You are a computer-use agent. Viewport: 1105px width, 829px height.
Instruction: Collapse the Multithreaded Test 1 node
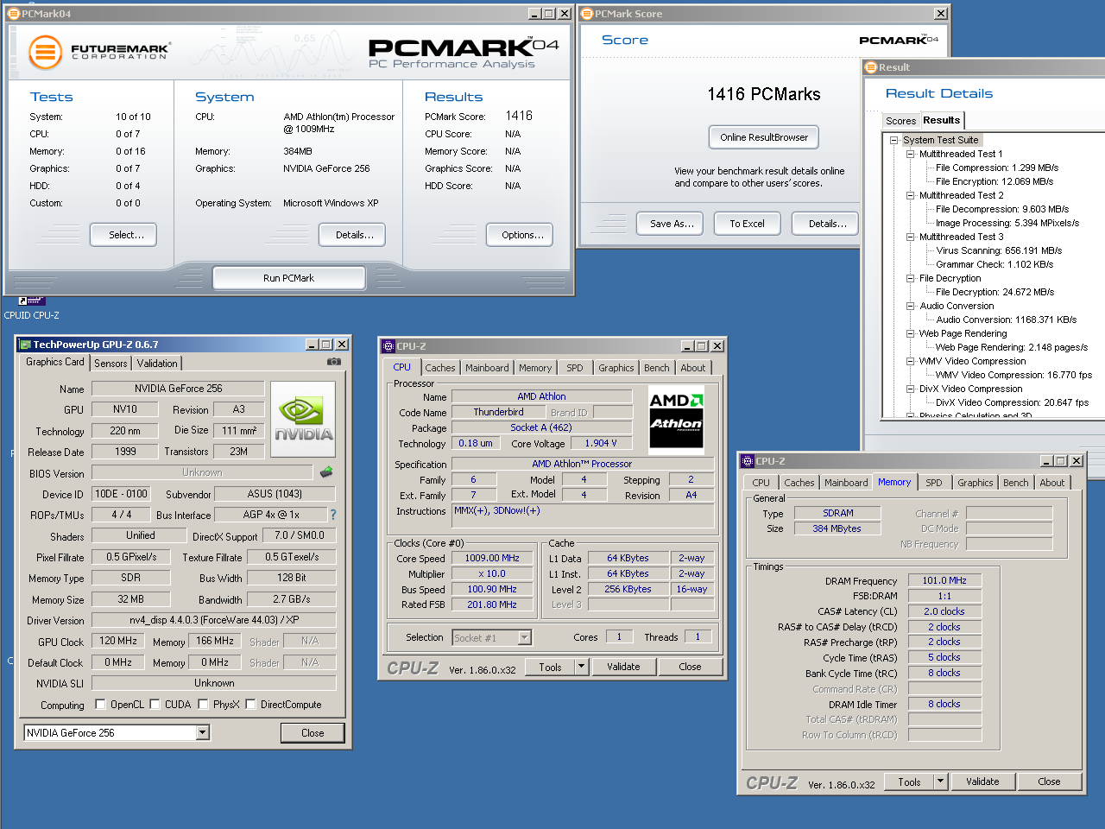(x=910, y=154)
